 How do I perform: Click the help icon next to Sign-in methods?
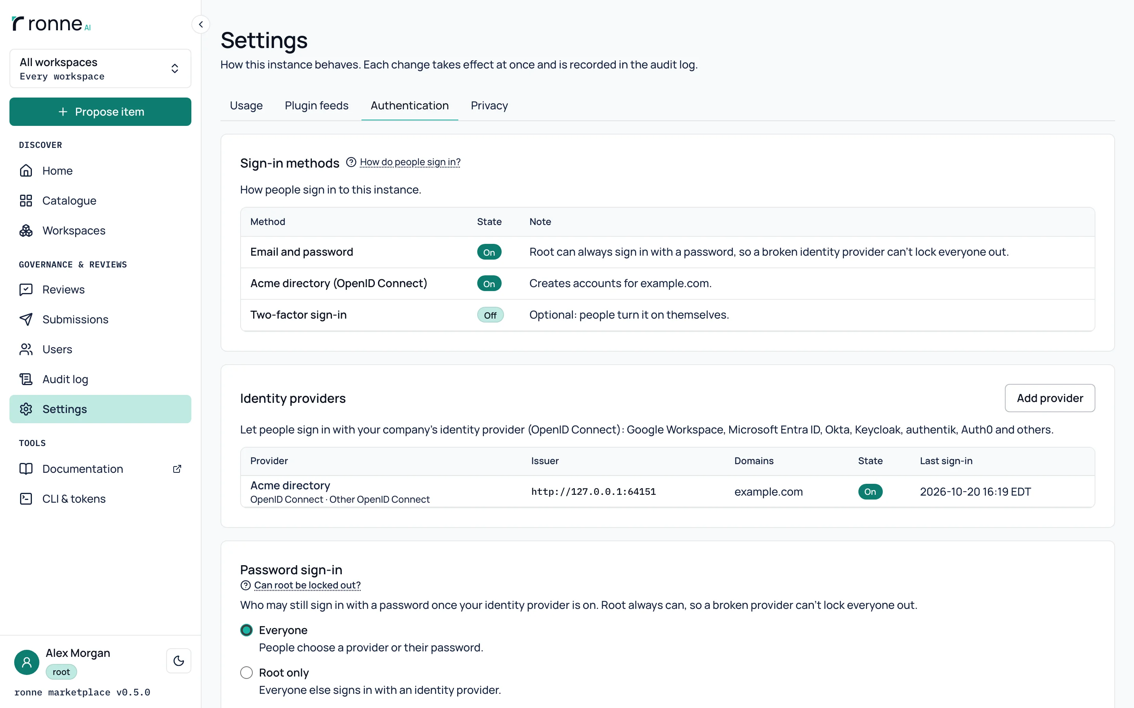(x=351, y=162)
